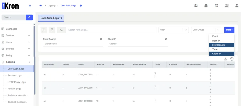The image size is (241, 106).
Task: Click the sidebar vertical scrollbar
Action: (x=35, y=60)
